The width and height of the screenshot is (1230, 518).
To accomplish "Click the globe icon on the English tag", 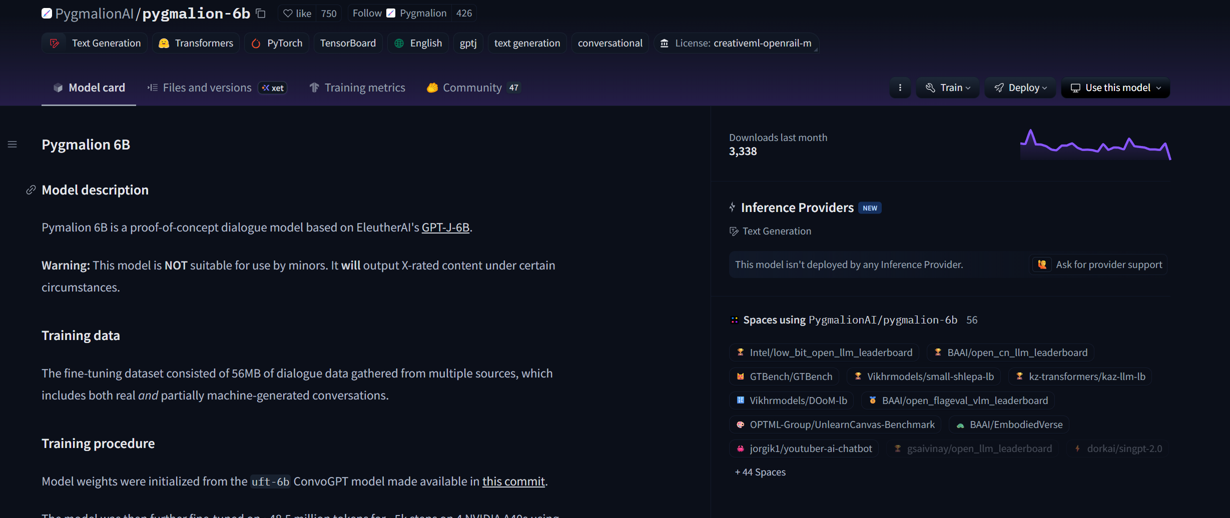I will 399,43.
